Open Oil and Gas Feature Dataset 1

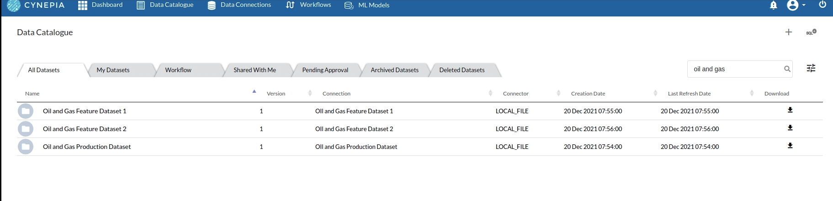(85, 111)
